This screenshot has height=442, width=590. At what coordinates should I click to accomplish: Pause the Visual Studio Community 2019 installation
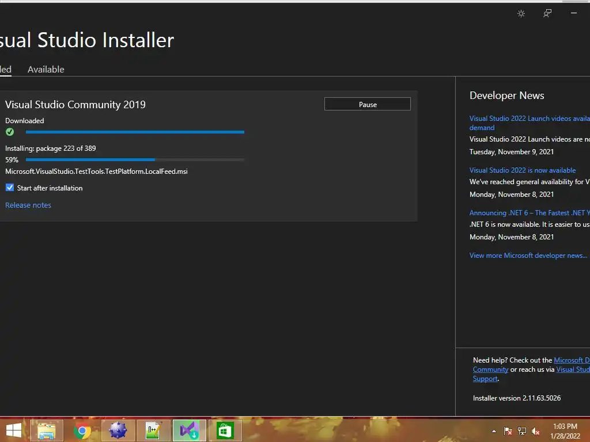pos(367,104)
